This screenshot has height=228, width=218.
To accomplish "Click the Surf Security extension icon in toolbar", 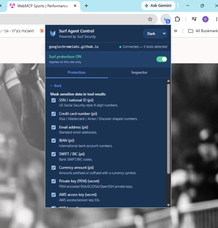I will pyautogui.click(x=166, y=19).
